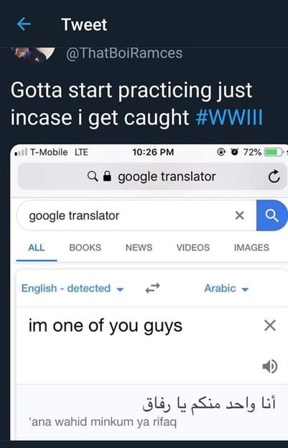Viewport: 288px width, 448px height.
Task: Switch to the BOOKS tab
Action: [x=85, y=248]
